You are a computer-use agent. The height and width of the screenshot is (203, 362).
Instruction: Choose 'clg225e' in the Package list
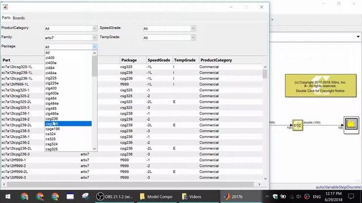point(68,83)
